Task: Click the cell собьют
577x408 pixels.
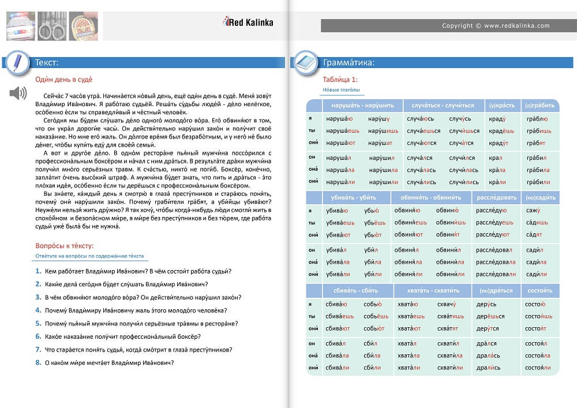Action: click(374, 328)
